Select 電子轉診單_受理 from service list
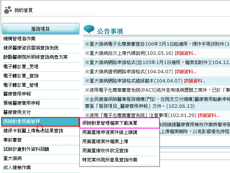This screenshot has width=230, height=173. [21, 66]
